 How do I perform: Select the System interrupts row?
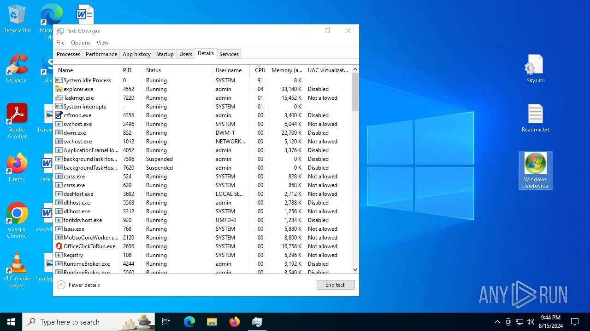(203, 107)
